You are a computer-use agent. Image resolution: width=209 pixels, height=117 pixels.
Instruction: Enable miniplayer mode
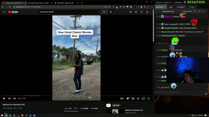click(133, 98)
